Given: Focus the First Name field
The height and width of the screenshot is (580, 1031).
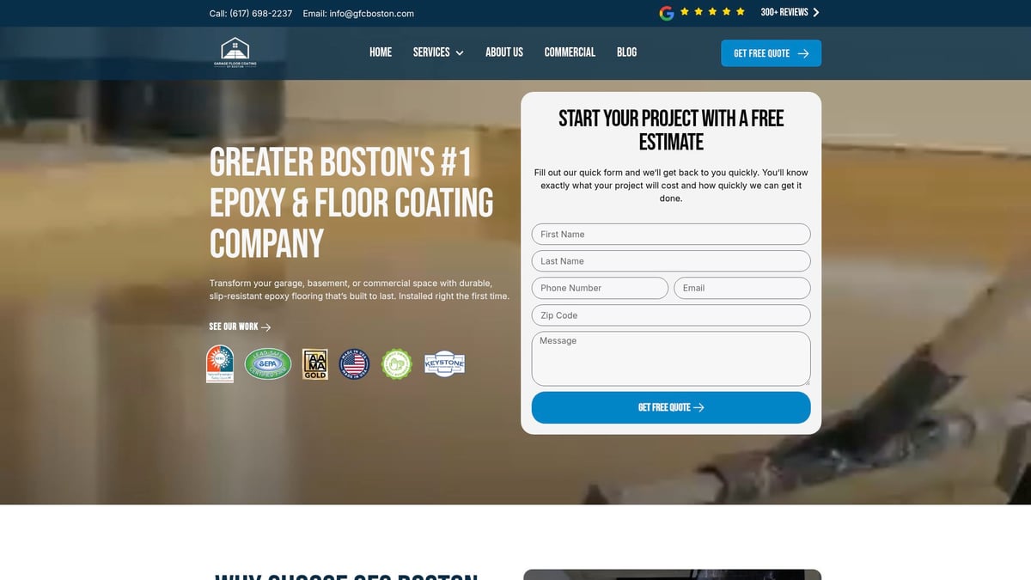Looking at the screenshot, I should pyautogui.click(x=671, y=234).
